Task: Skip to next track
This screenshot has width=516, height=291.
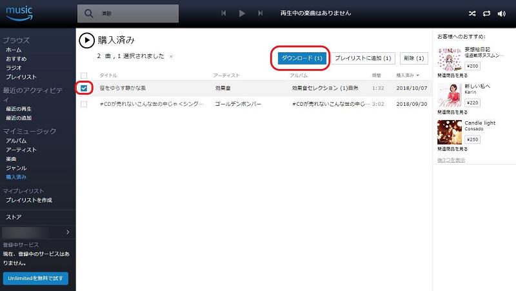Action: 261,13
